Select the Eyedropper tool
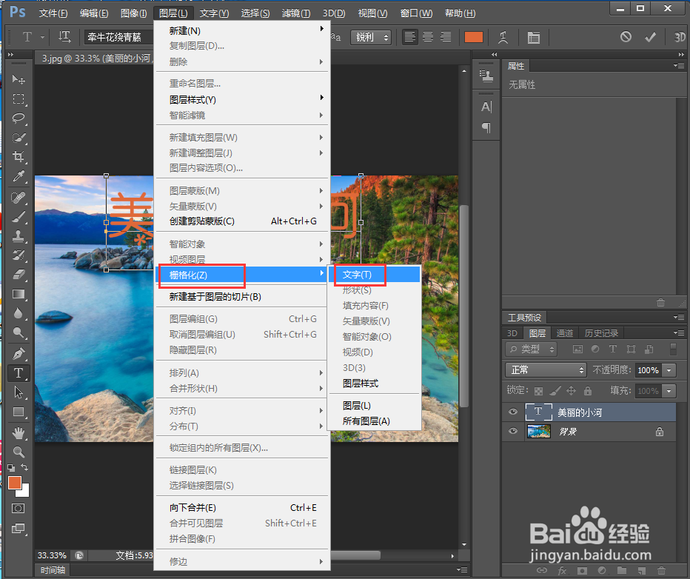Screen dimensions: 690x579 tap(19, 177)
